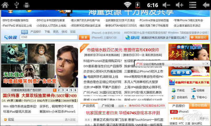Click the 立即下载 button in PPTV ad
Viewport: 211px width, 126px height.
click(181, 72)
